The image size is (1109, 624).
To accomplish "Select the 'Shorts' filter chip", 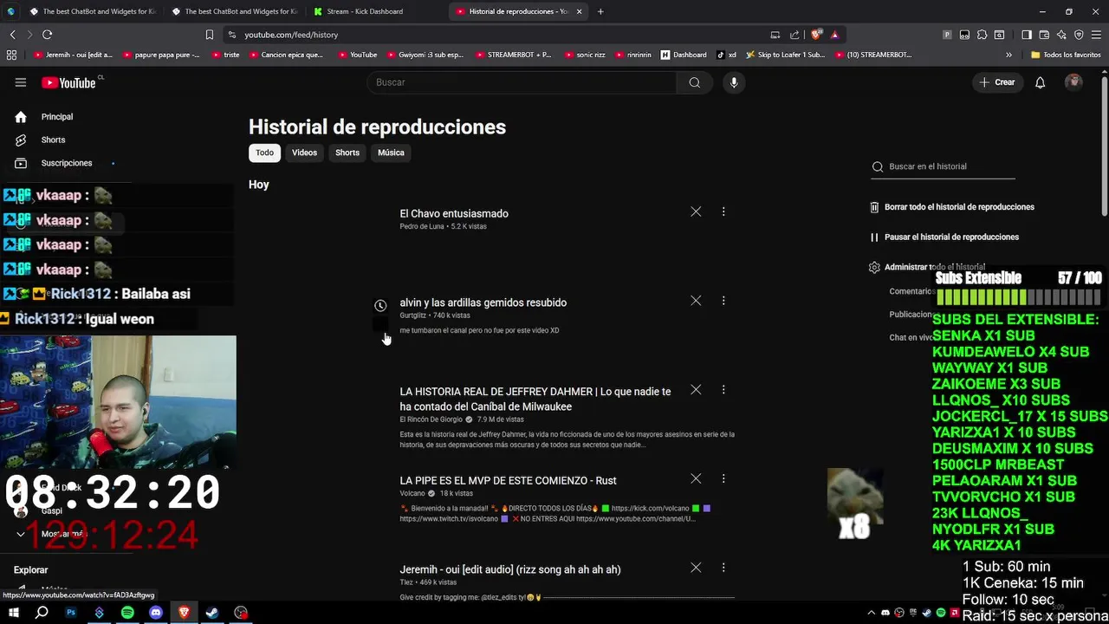I will point(347,153).
